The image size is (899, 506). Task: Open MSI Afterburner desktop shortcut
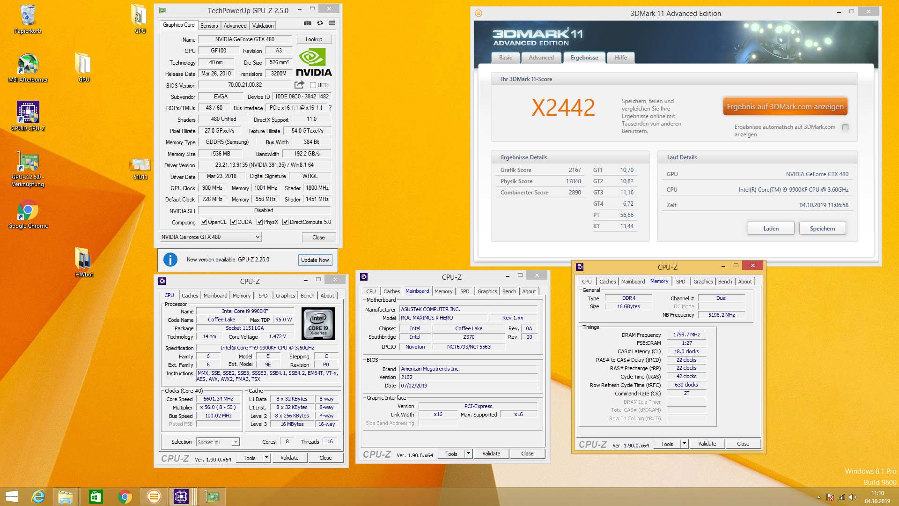[28, 68]
